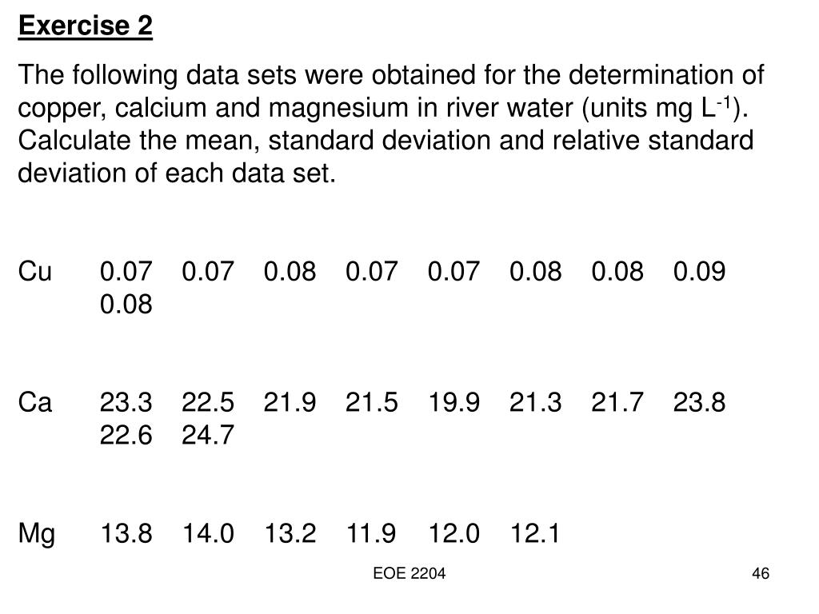Click the EOE 2204 footer text
The height and width of the screenshot is (614, 819).
point(409,573)
